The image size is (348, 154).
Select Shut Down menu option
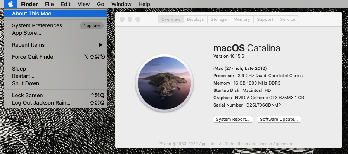[56, 83]
